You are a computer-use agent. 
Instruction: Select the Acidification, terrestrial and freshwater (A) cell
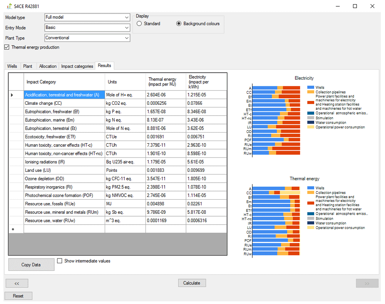pos(64,95)
